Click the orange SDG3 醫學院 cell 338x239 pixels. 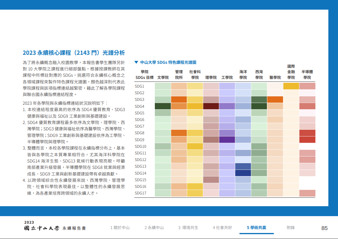point(275,100)
